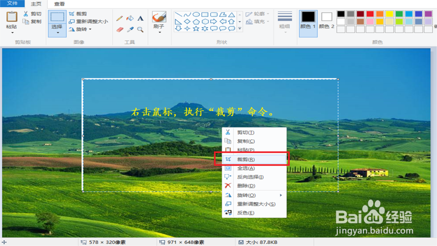Open the Size (粗细) line thickness dropdown
This screenshot has width=437, height=246.
285,22
